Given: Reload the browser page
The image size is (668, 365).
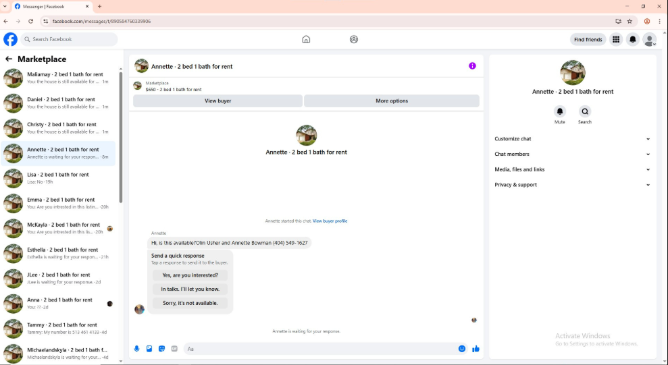Looking at the screenshot, I should point(30,22).
